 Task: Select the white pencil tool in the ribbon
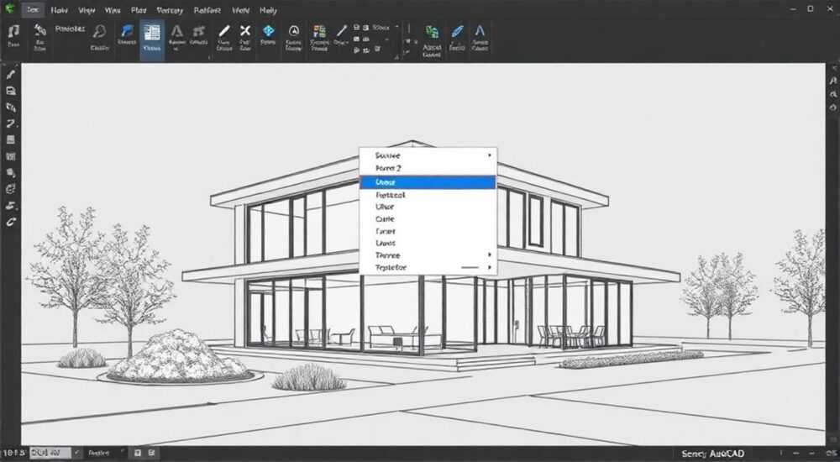tap(224, 31)
